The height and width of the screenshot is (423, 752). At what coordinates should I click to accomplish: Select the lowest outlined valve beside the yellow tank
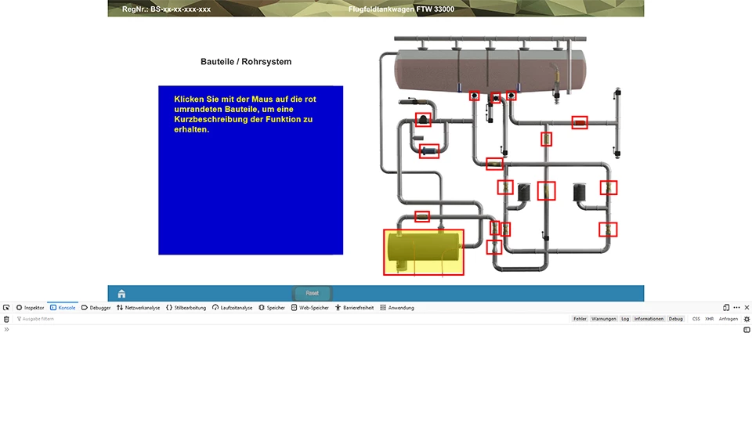(x=494, y=248)
